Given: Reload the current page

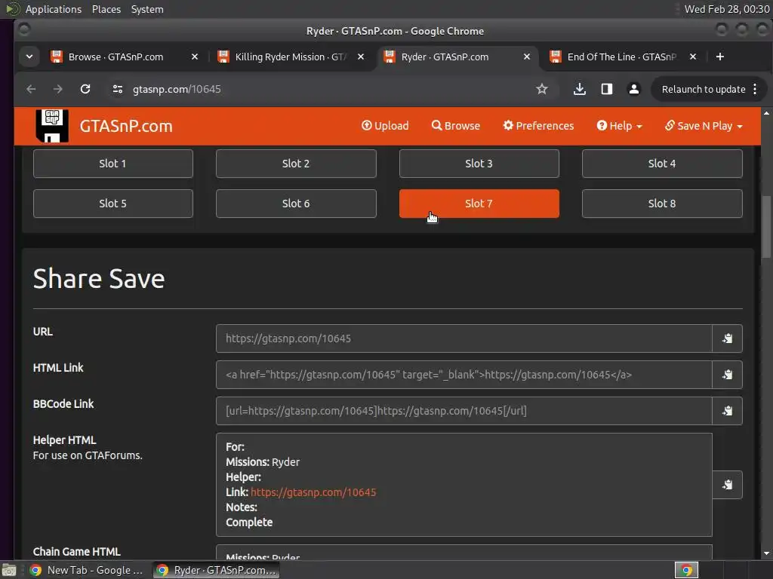Looking at the screenshot, I should click(x=85, y=89).
